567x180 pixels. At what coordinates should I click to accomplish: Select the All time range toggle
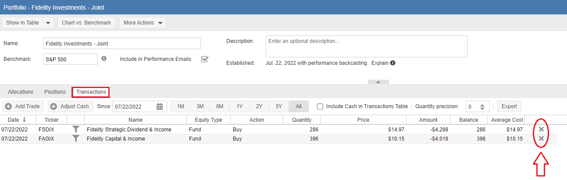point(299,106)
